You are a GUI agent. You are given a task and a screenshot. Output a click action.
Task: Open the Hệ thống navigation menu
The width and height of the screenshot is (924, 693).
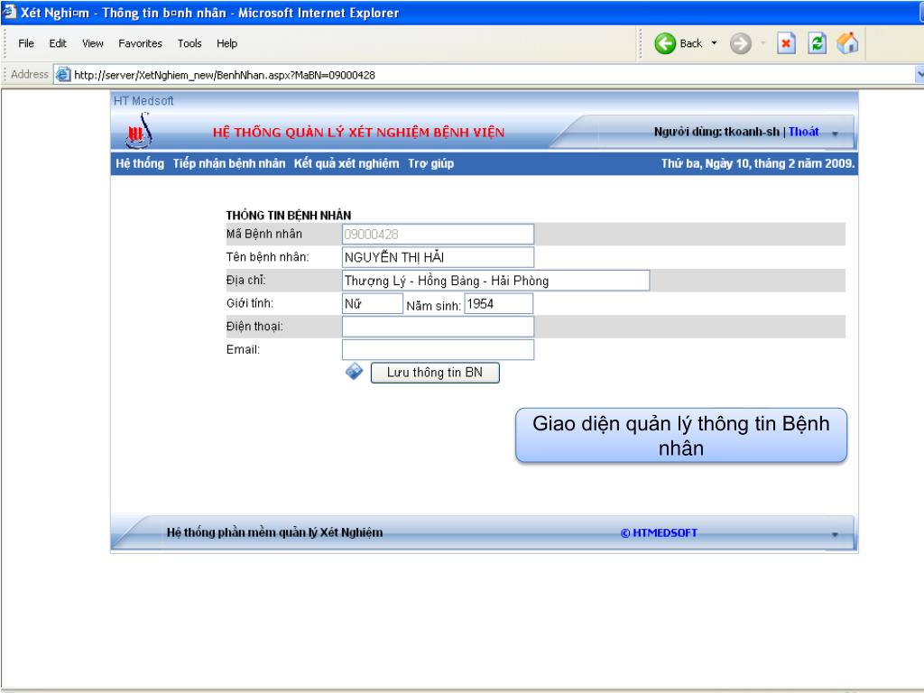pos(140,164)
